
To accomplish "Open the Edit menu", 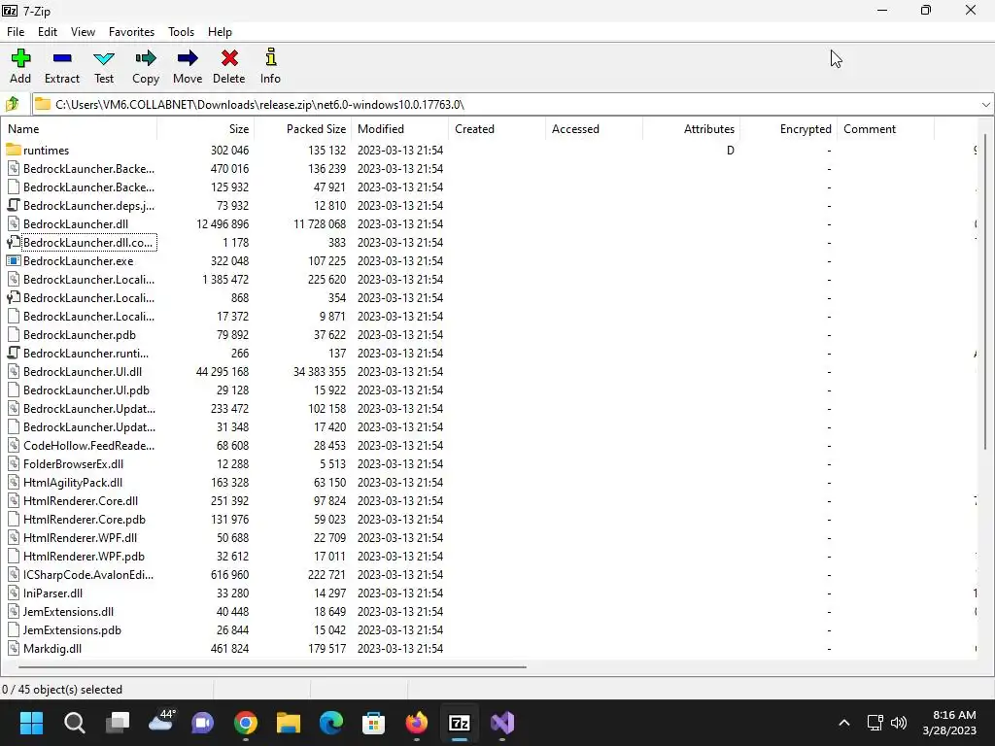I will point(48,32).
